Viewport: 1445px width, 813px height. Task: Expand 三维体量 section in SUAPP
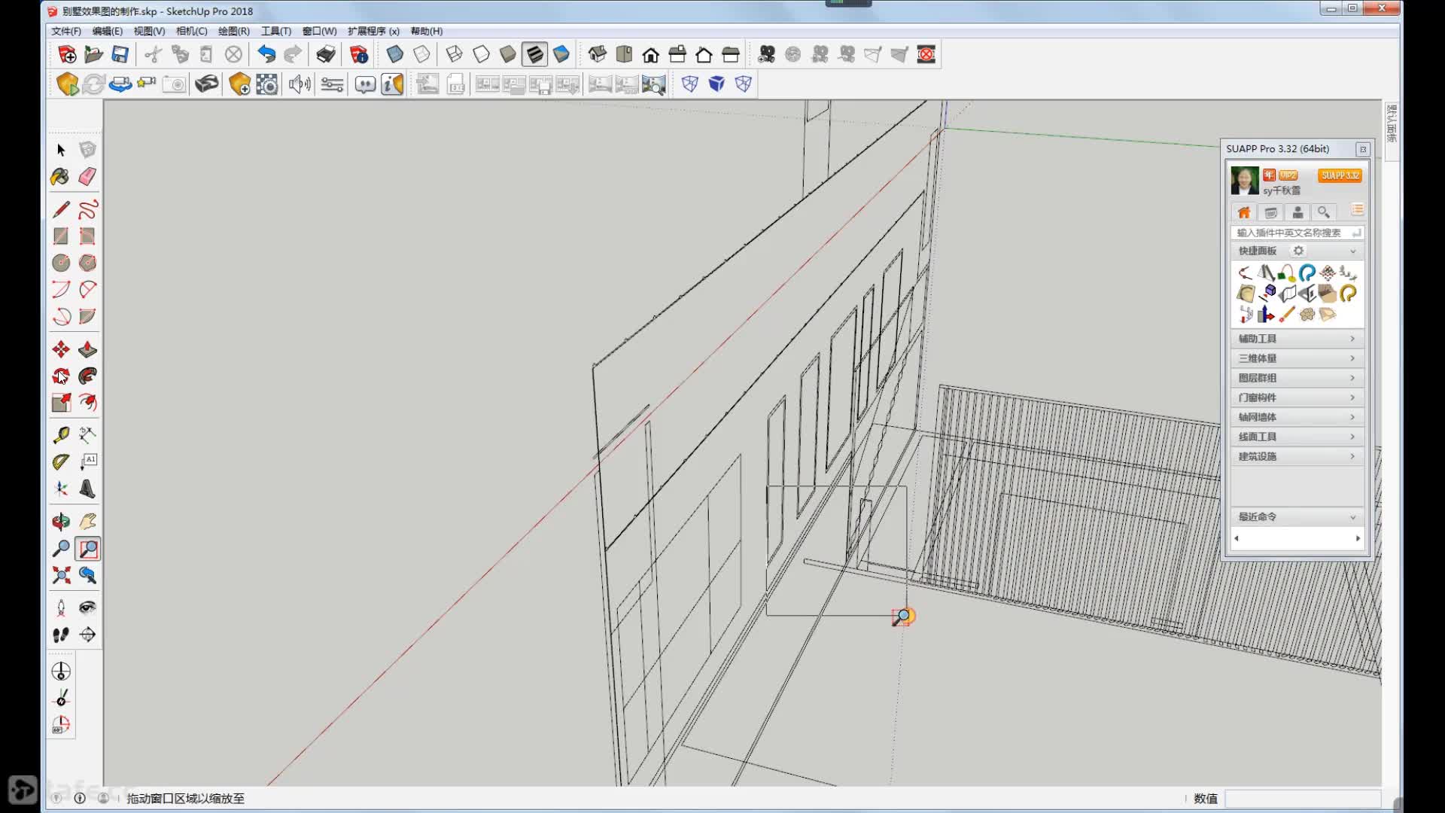point(1297,358)
